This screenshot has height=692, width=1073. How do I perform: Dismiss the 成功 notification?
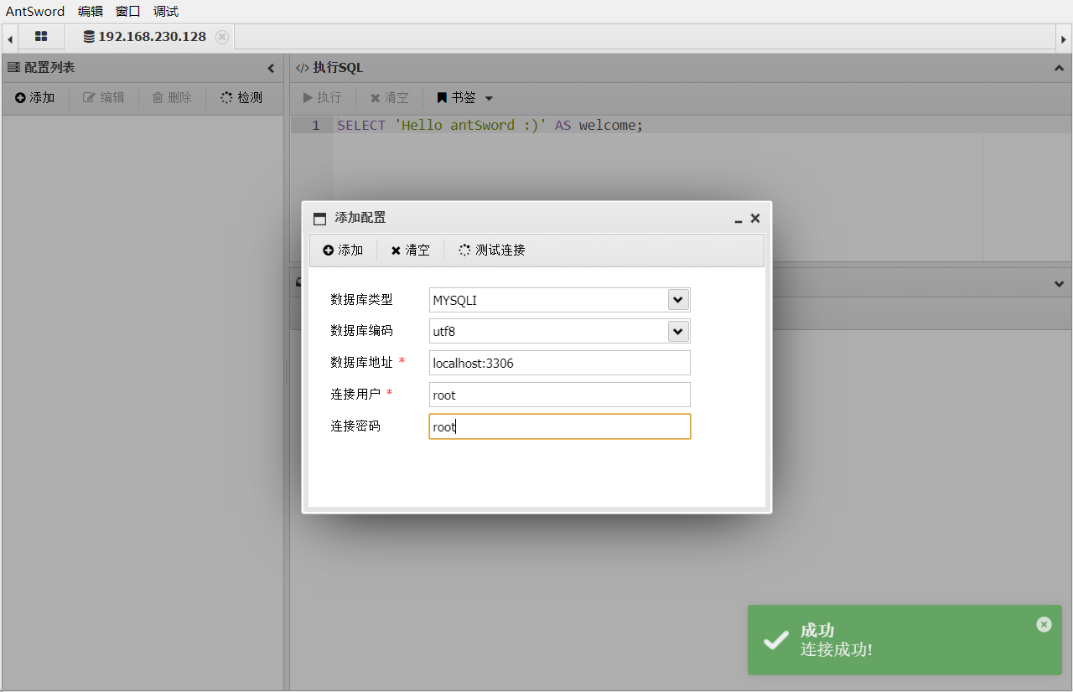[x=1044, y=624]
